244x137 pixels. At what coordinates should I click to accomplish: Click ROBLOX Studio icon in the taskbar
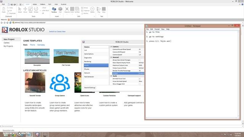point(37,134)
